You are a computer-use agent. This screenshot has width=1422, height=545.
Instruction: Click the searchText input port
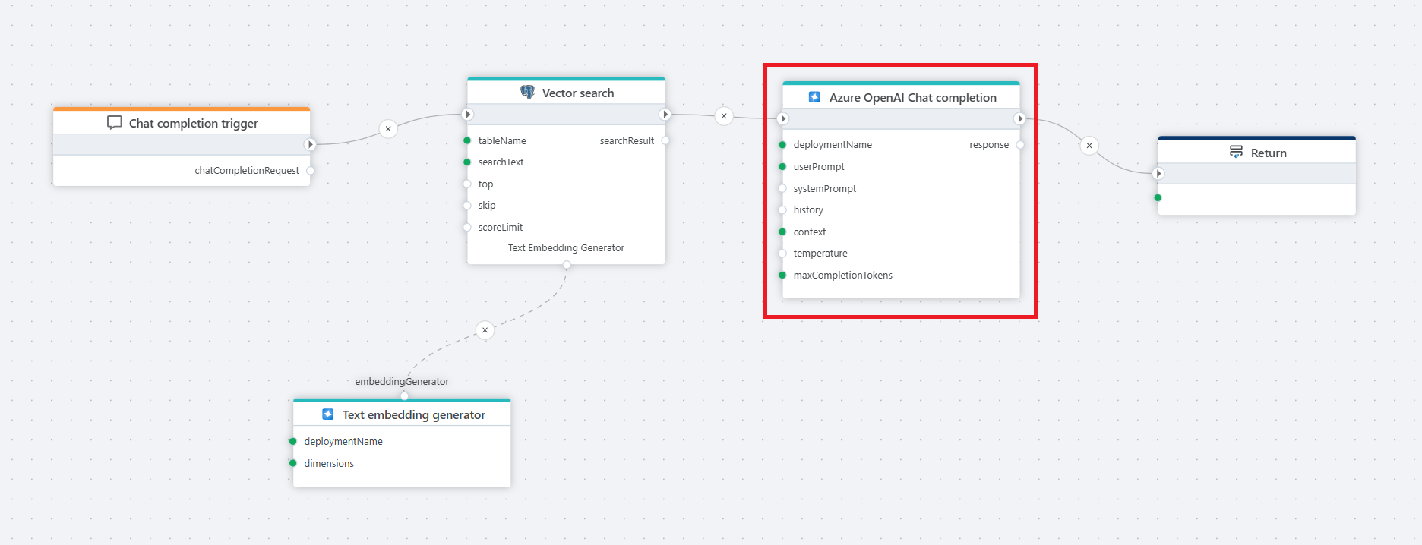click(x=467, y=162)
